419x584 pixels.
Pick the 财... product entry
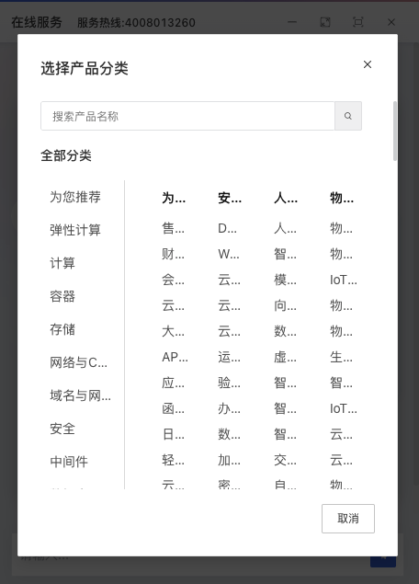173,254
